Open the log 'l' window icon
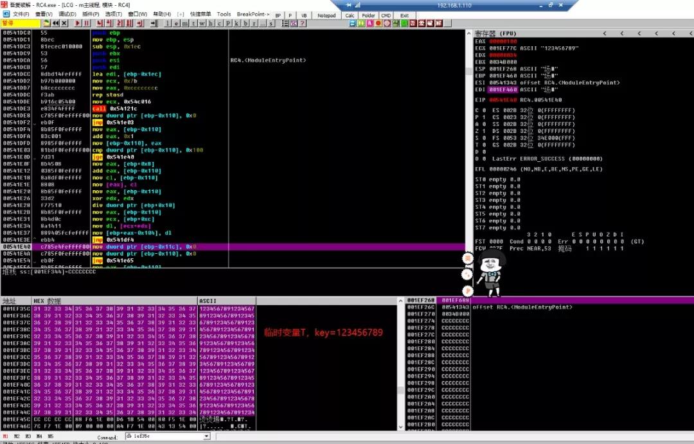The width and height of the screenshot is (694, 444). click(x=168, y=23)
